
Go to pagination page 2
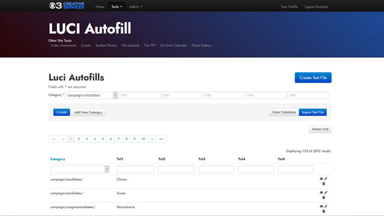point(79,139)
